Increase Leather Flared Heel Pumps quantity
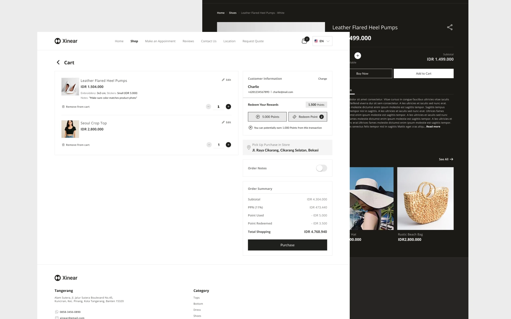Screen dimensions: 511x319 click(x=228, y=107)
